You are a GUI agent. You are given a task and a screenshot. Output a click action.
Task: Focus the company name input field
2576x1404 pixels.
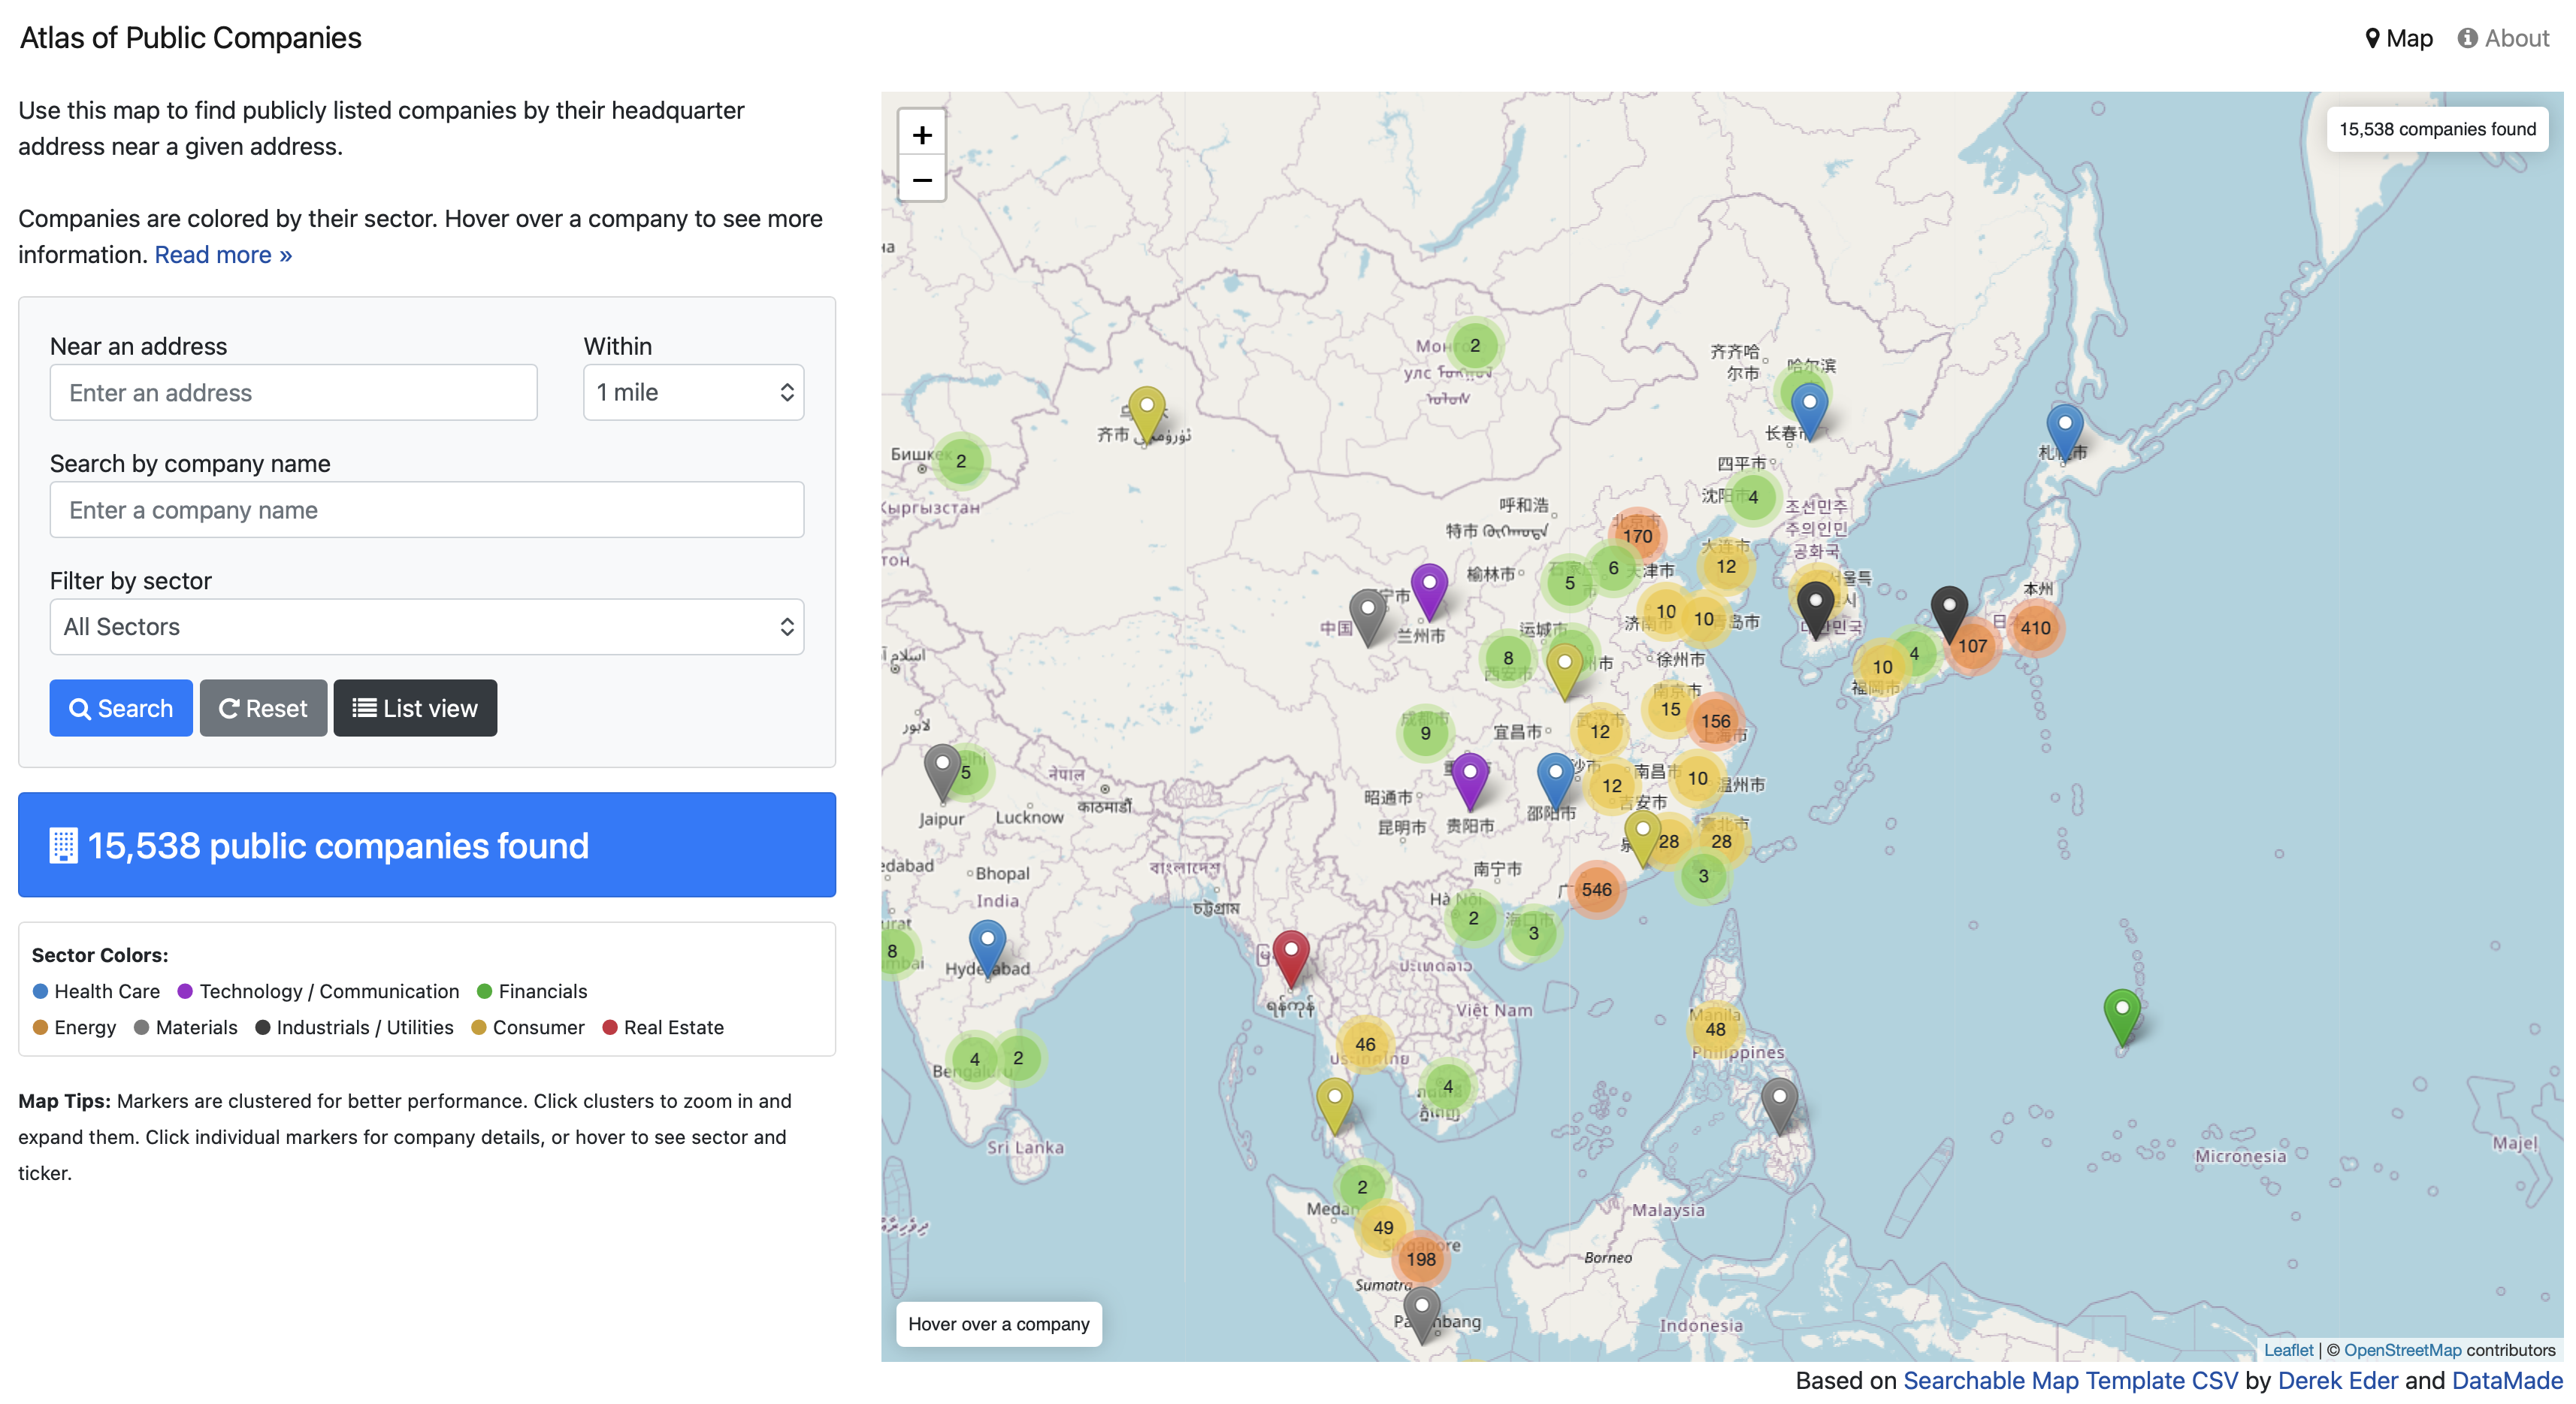tap(427, 510)
